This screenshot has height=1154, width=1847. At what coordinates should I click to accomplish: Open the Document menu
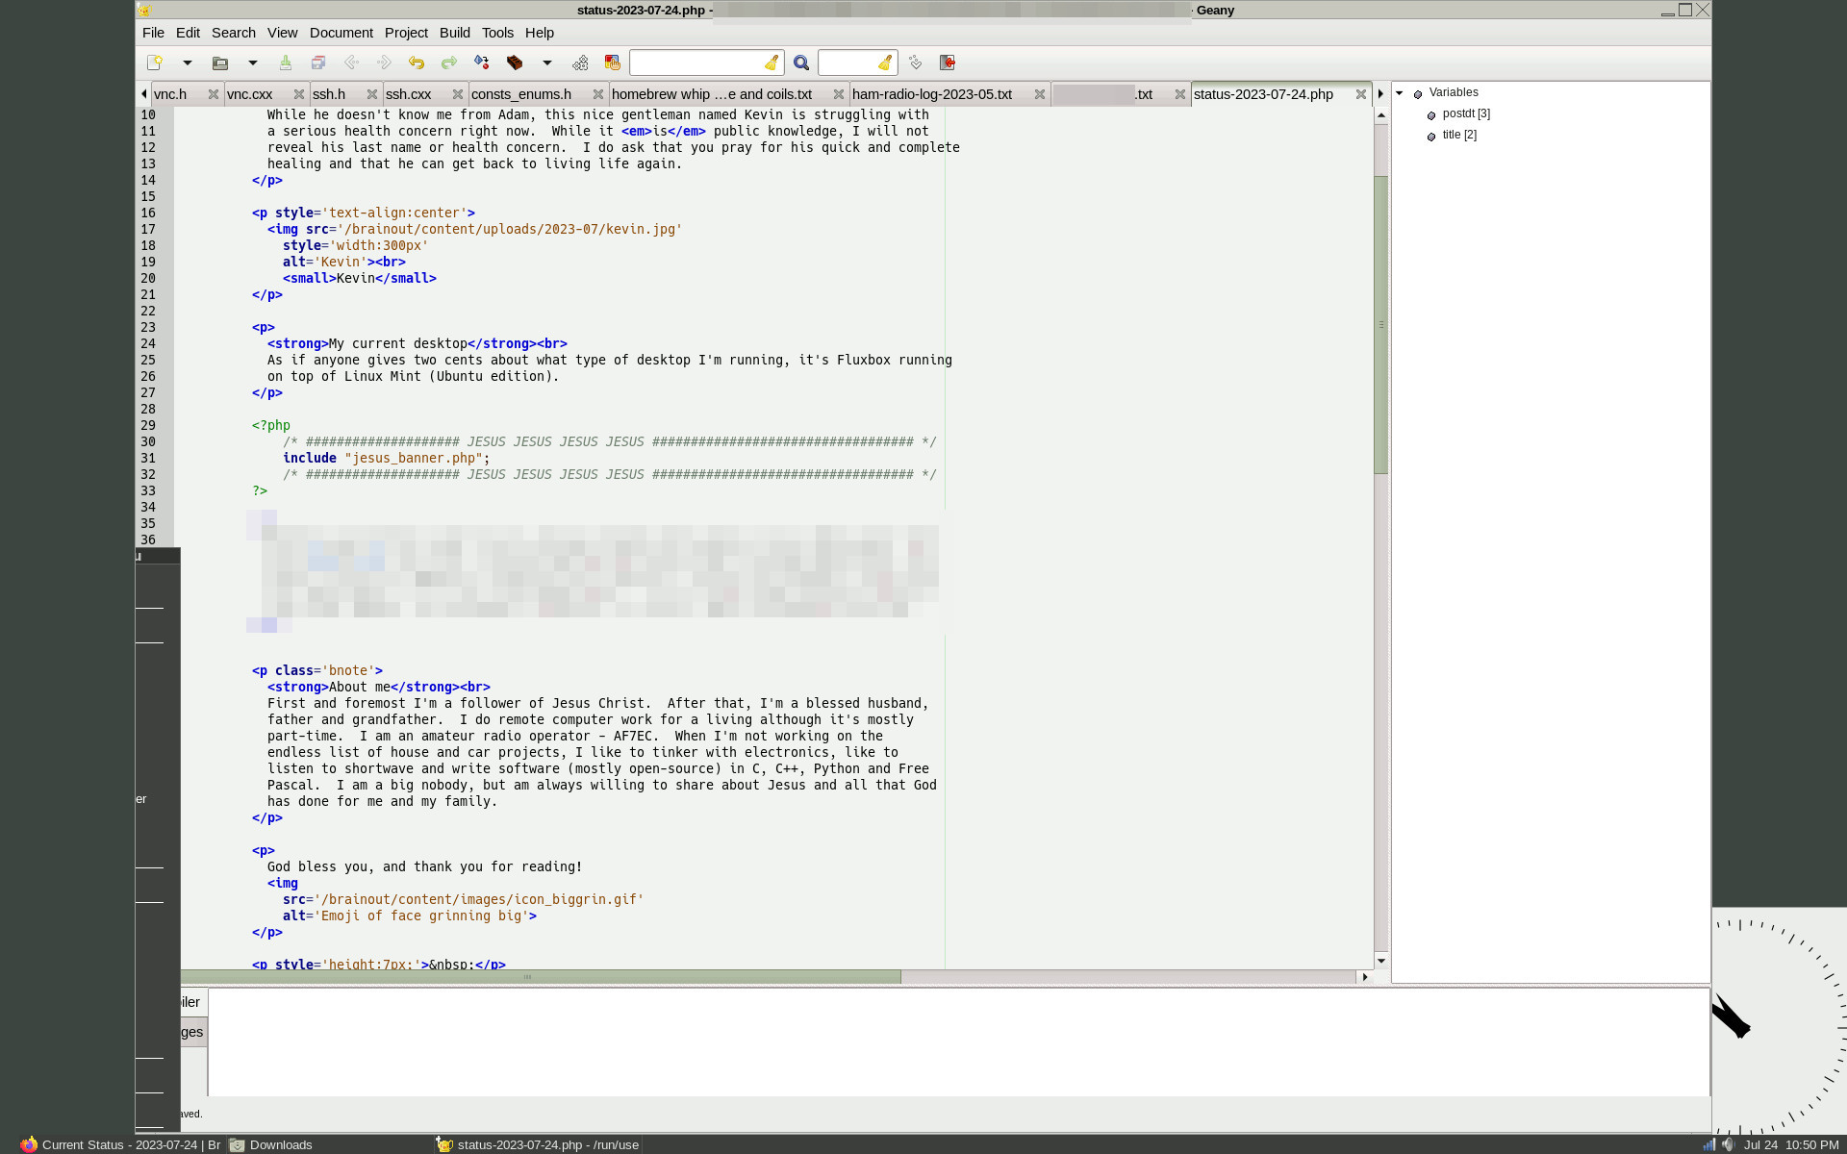(341, 33)
